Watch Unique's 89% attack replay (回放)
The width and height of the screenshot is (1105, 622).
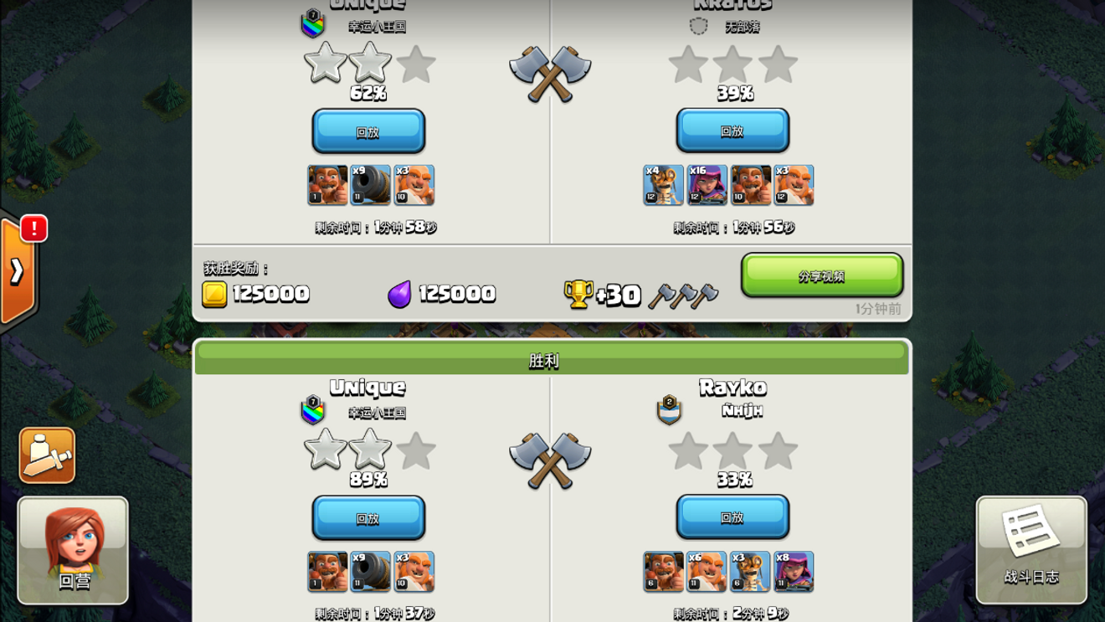click(x=368, y=518)
